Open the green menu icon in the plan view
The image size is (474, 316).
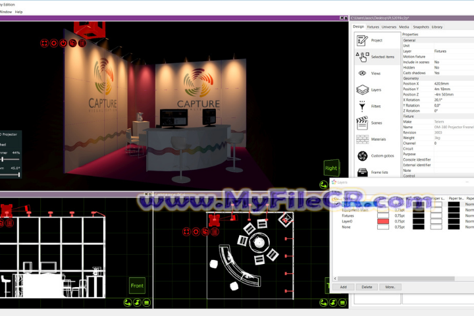pos(342,302)
